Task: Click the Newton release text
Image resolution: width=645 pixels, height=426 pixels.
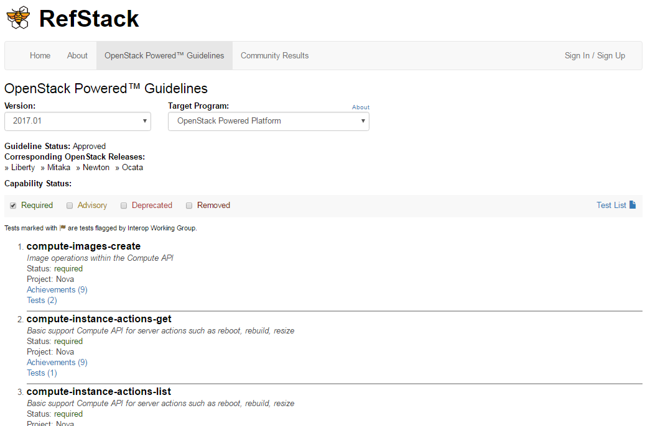Action: coord(96,167)
